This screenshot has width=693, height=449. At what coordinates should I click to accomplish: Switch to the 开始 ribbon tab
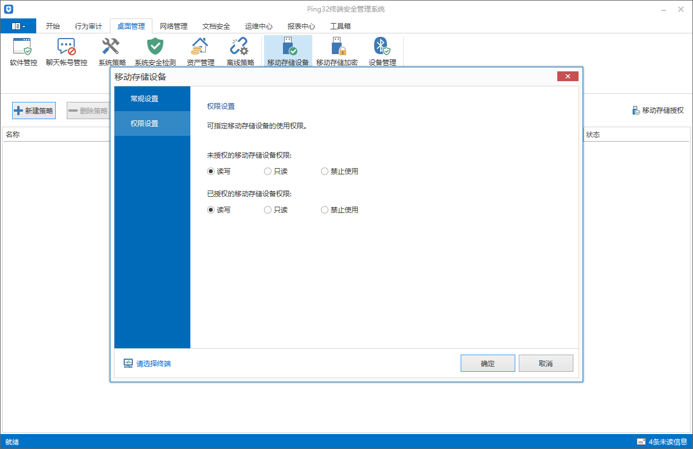pos(52,26)
